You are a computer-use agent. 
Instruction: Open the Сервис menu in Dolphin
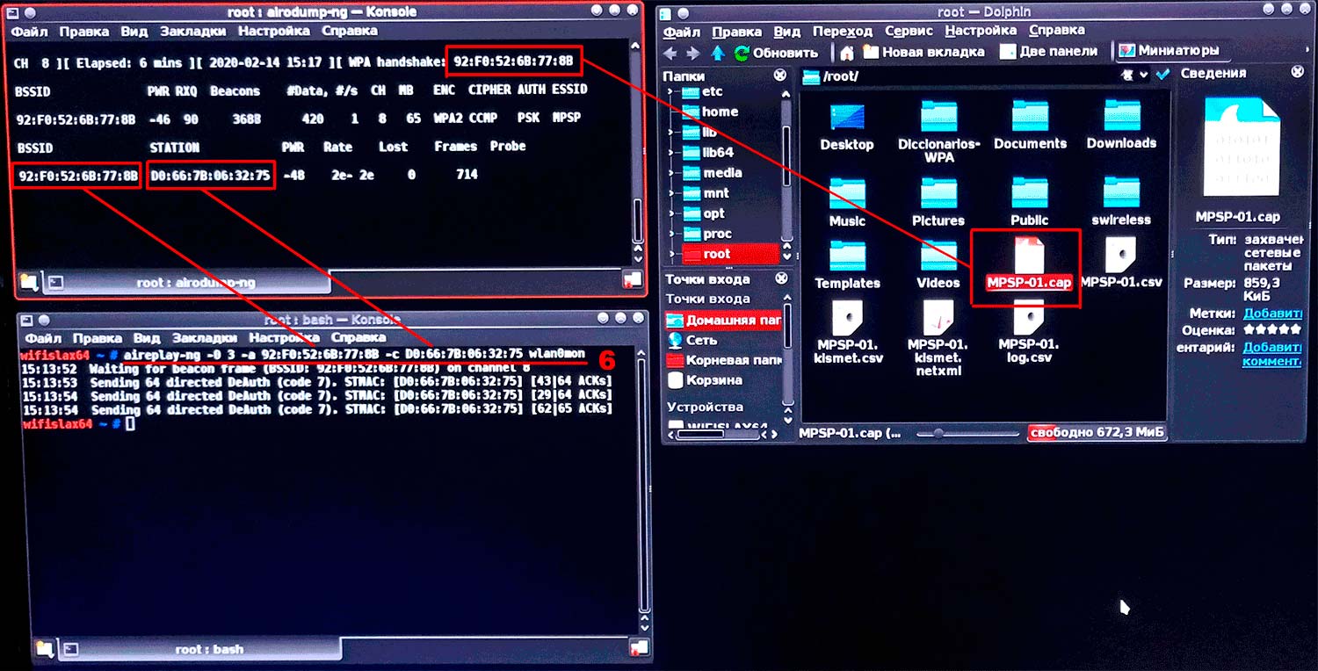pos(909,31)
